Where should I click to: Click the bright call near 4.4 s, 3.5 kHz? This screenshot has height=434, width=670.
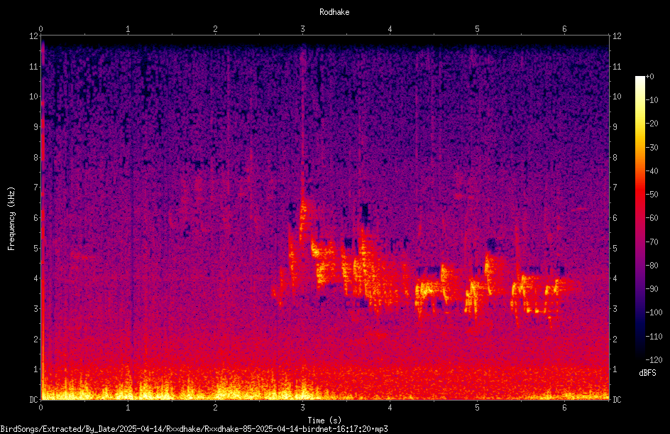pyautogui.click(x=427, y=290)
